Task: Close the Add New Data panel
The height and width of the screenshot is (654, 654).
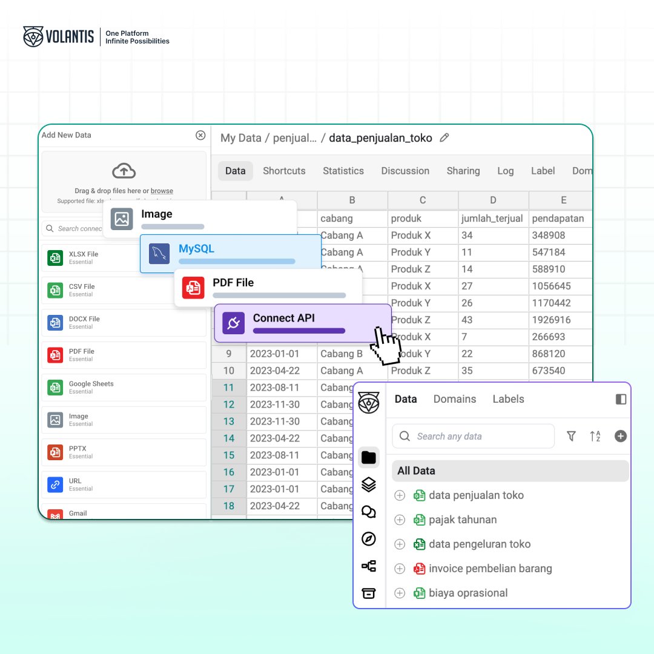Action: tap(200, 135)
